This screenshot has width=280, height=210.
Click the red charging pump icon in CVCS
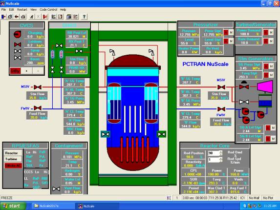tap(18, 34)
